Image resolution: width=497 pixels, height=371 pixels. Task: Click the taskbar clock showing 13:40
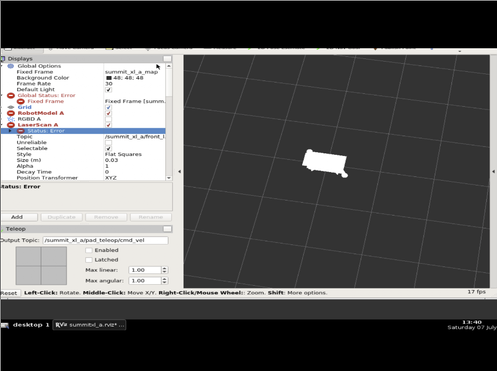point(472,322)
